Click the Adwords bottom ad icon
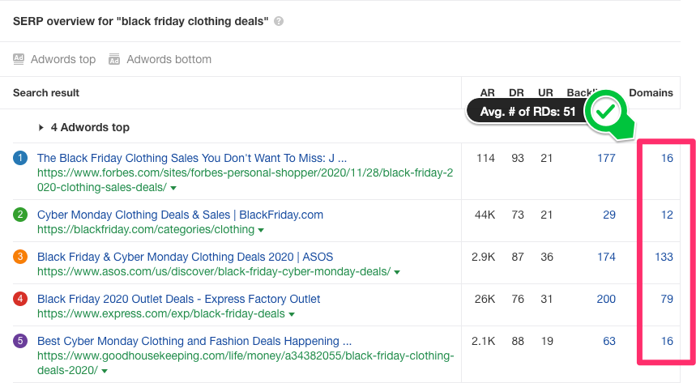The image size is (696, 383). coord(114,59)
